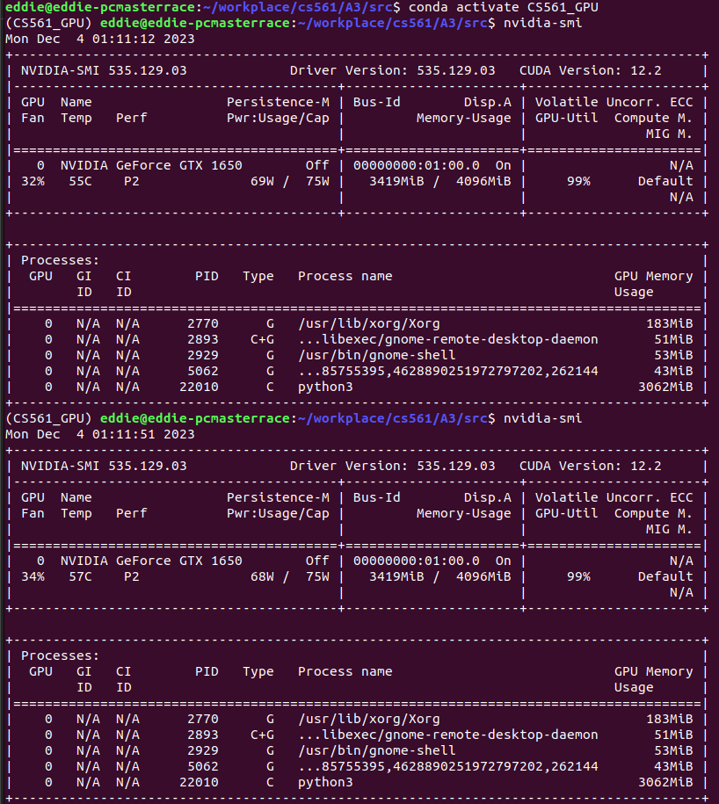Click 'CUDA Version: 12.2' in the 01:11:12 output
This screenshot has height=804, width=719.
pyautogui.click(x=591, y=70)
